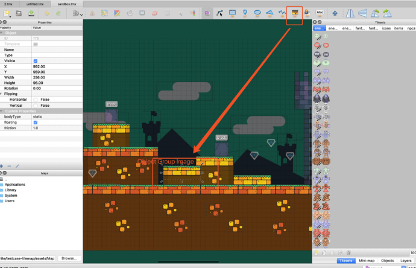Select the Applications folder in Maps
Screen dimensions: 416x268
point(15,184)
